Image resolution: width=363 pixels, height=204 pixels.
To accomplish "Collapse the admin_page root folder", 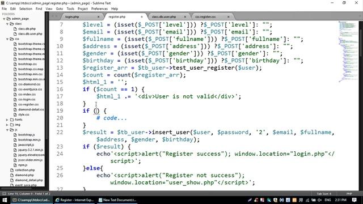I will point(4,19).
